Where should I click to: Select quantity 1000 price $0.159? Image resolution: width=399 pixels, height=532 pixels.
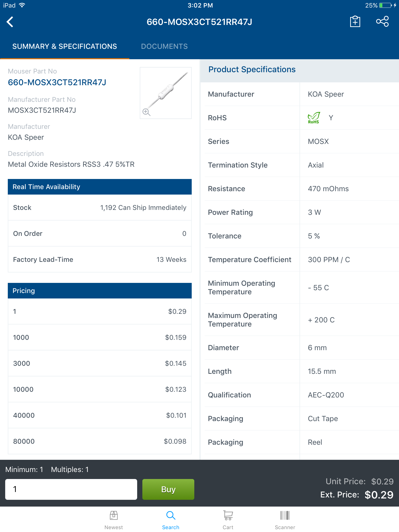coord(100,337)
